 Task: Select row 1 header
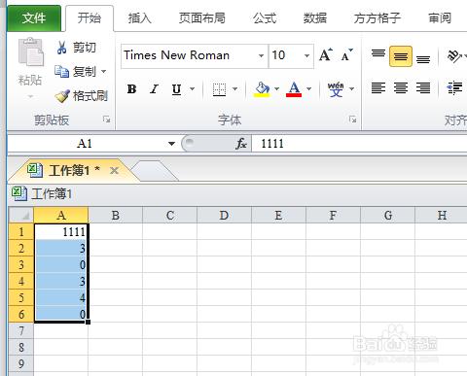click(x=21, y=231)
